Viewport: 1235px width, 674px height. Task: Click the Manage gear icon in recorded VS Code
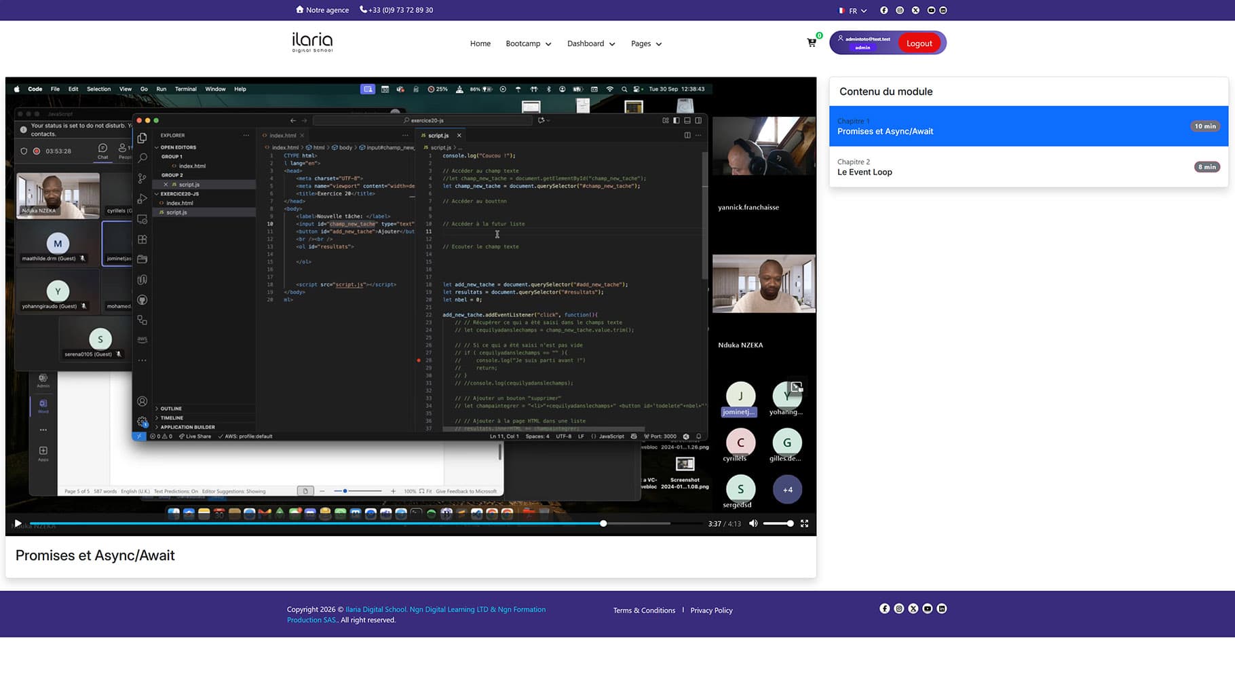142,422
